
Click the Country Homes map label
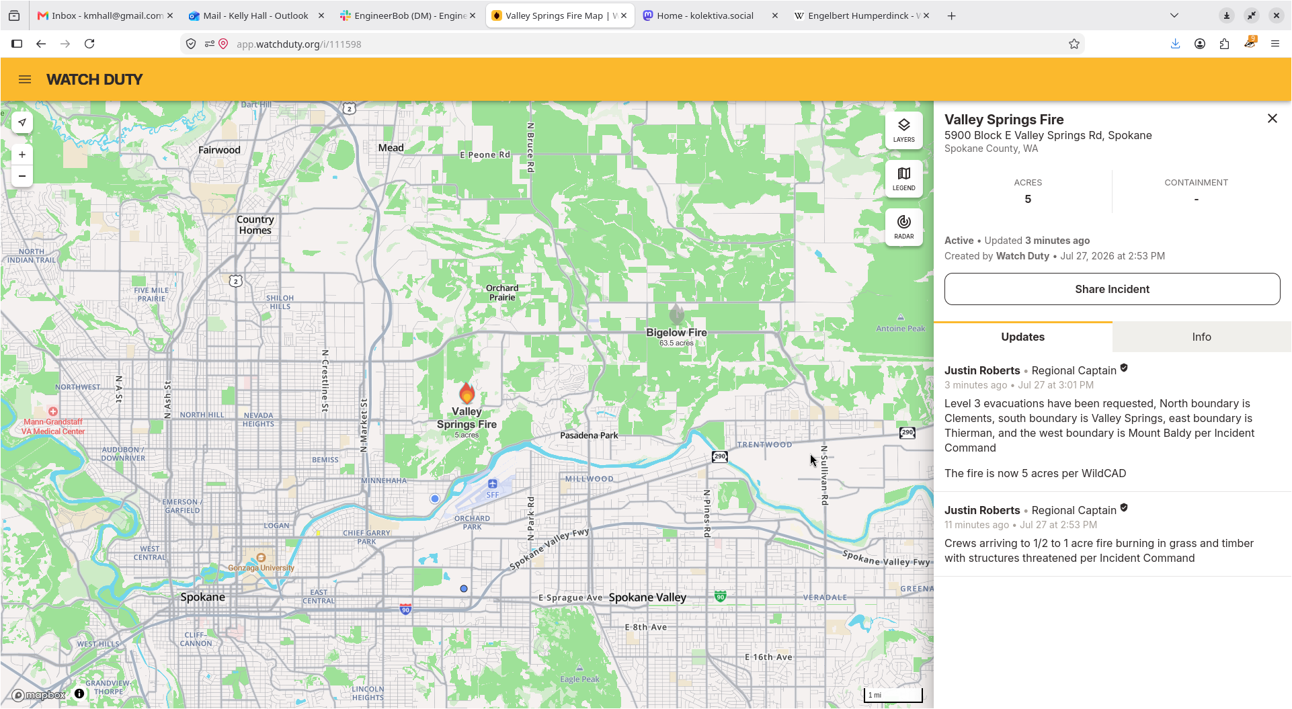click(255, 224)
